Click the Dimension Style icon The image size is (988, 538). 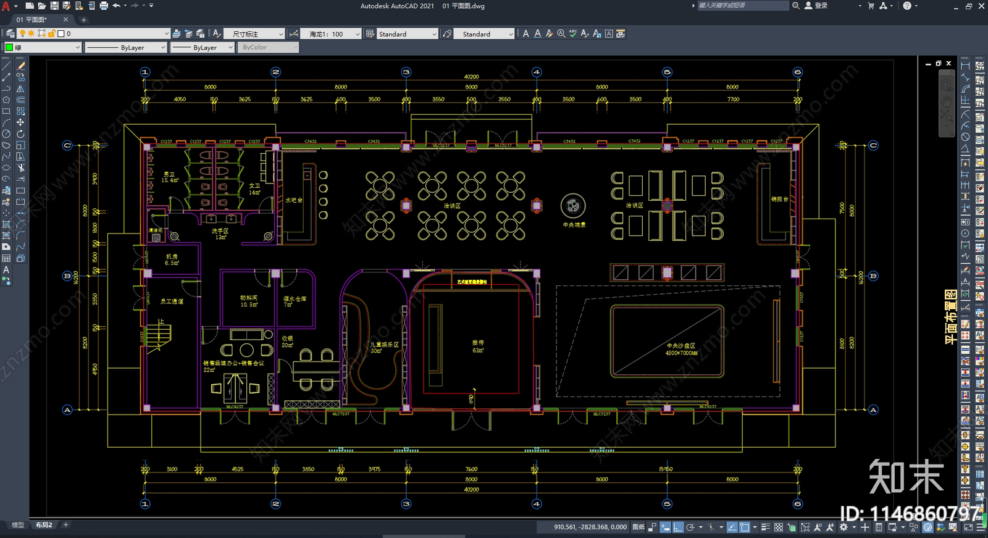tap(294, 33)
